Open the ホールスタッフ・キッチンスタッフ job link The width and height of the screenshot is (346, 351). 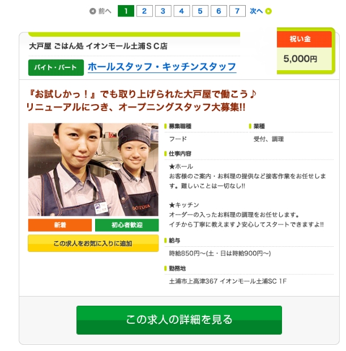[162, 67]
